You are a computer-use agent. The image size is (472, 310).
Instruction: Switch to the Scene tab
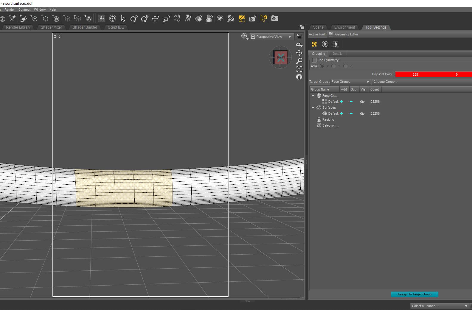(x=318, y=27)
